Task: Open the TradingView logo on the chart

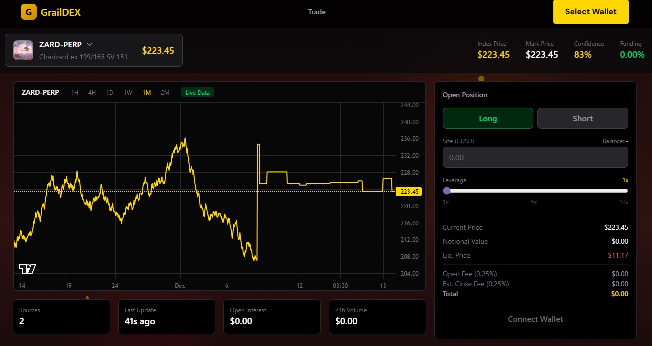Action: coord(26,269)
